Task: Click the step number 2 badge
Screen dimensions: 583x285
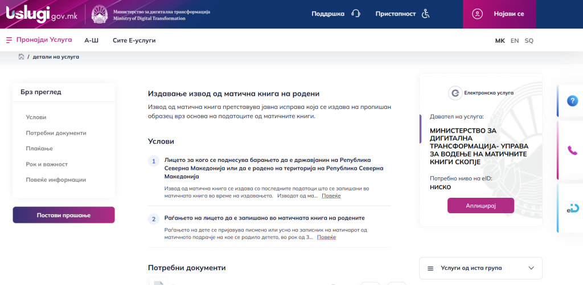Action: (154, 219)
